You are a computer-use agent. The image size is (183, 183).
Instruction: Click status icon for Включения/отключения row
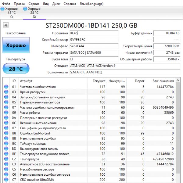tap(6, 123)
